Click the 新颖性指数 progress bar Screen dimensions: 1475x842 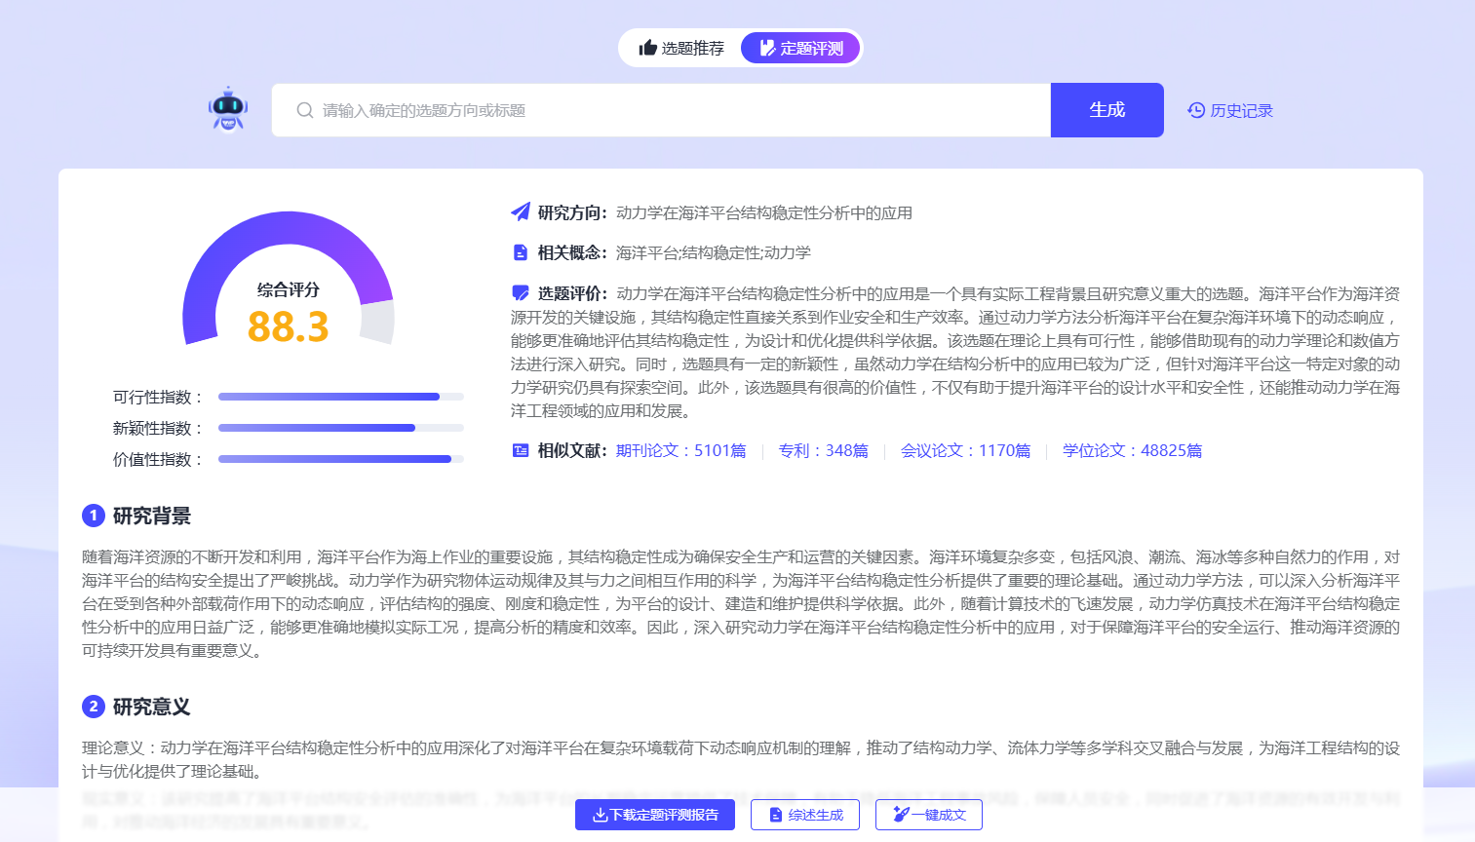click(x=341, y=428)
